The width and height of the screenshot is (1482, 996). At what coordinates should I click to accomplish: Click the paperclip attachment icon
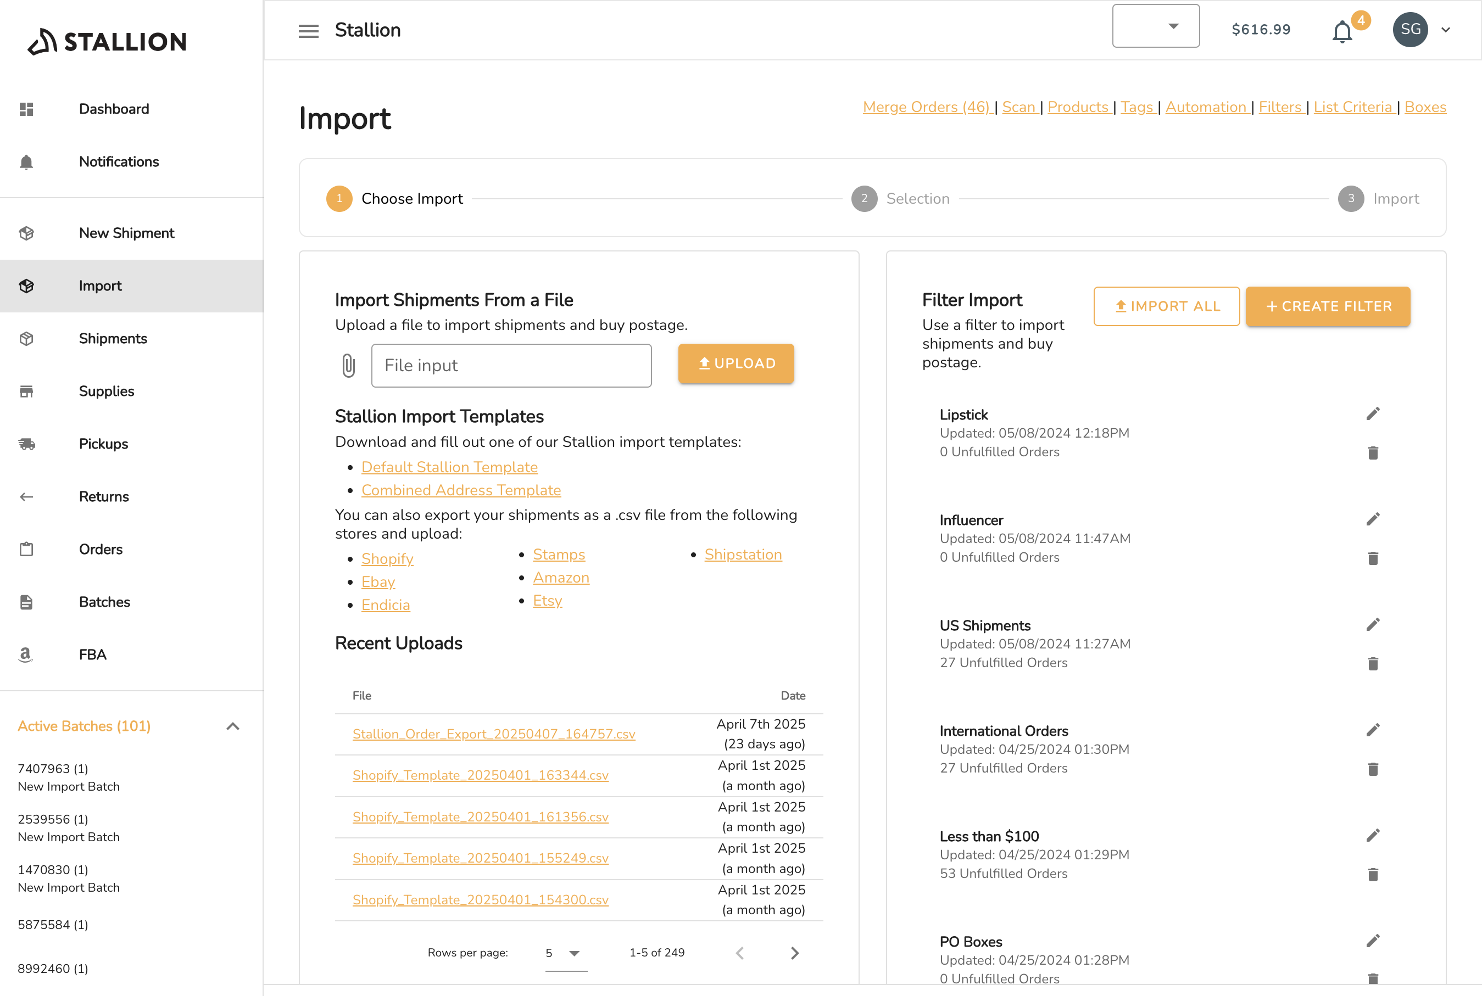(348, 365)
